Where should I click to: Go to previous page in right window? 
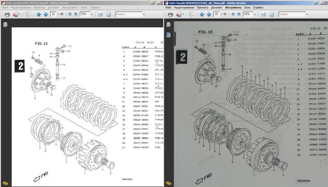202,14
